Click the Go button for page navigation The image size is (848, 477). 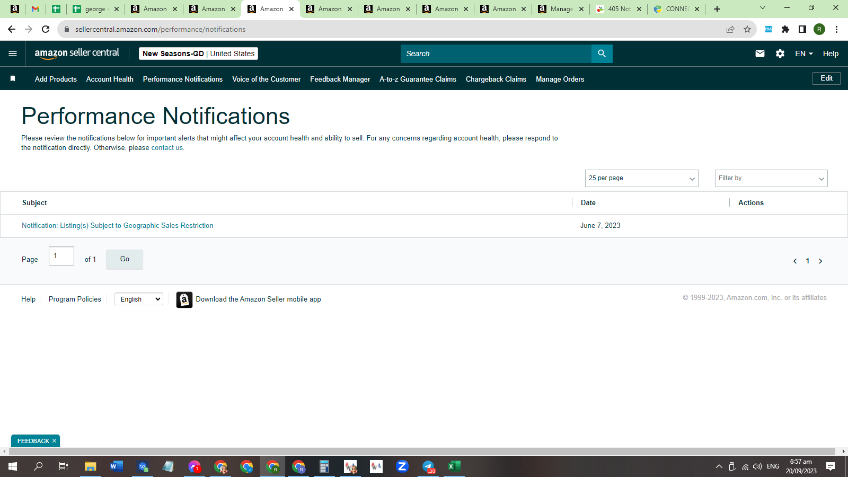[125, 259]
